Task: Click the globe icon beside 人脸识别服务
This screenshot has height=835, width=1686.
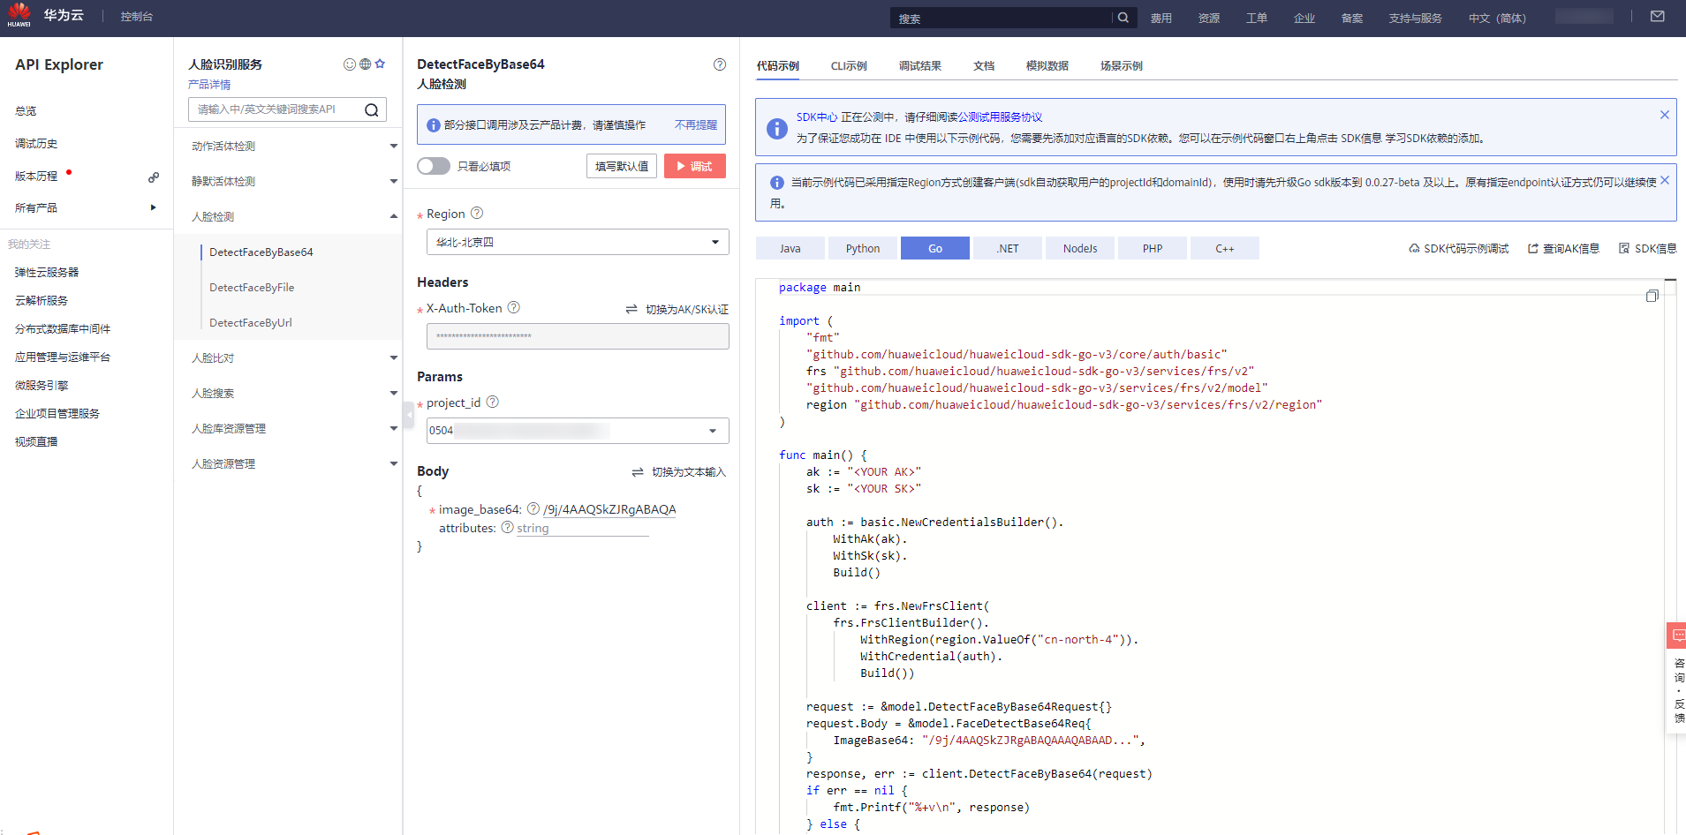Action: [x=365, y=64]
